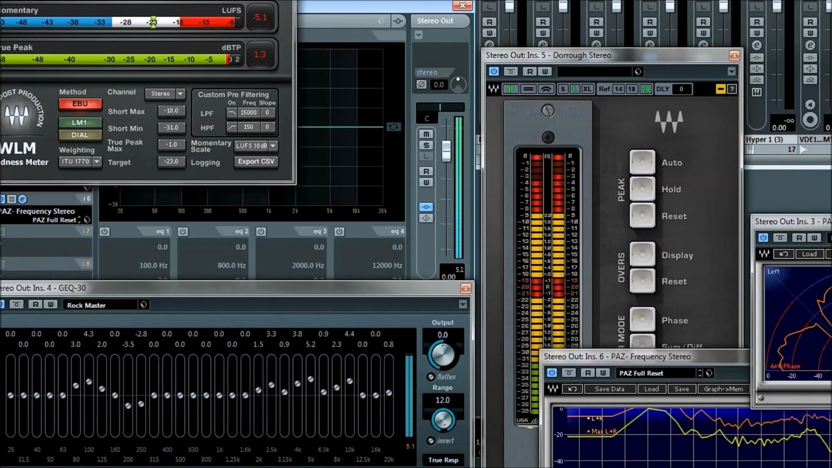The height and width of the screenshot is (468, 832).
Task: Solo Stereo Out channel with S button
Action: point(426,146)
